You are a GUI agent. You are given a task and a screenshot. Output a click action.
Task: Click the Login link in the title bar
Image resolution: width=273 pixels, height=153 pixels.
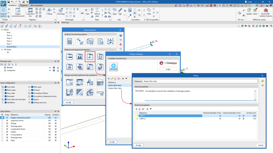248,2
